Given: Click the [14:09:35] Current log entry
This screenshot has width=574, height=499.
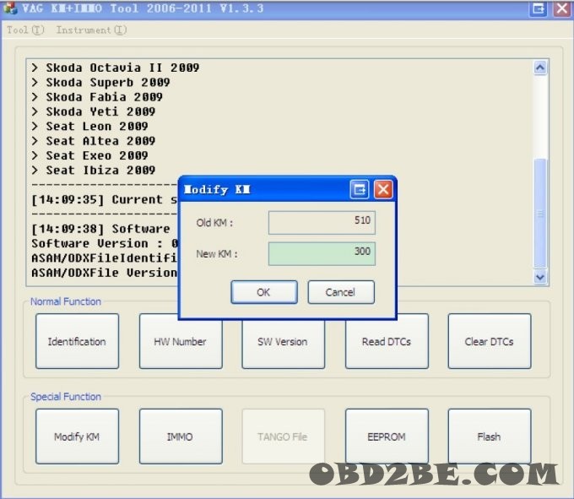Looking at the screenshot, I should click(x=105, y=199).
